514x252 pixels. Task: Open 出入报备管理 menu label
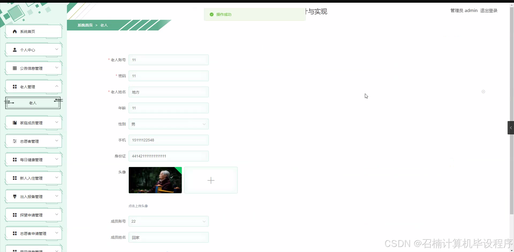point(31,197)
